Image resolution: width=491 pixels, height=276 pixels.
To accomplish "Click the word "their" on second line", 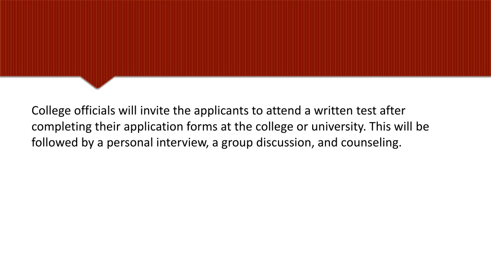I will [108, 126].
